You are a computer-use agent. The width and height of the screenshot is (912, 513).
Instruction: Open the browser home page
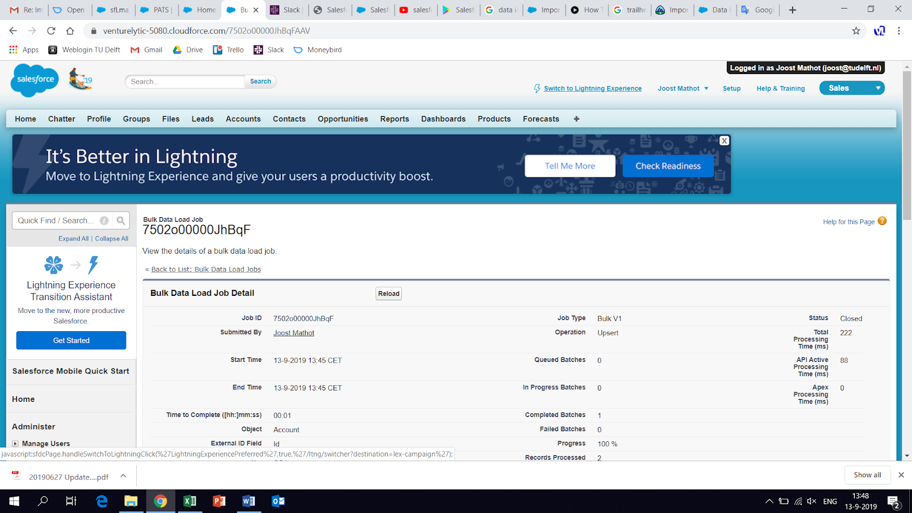(x=70, y=31)
